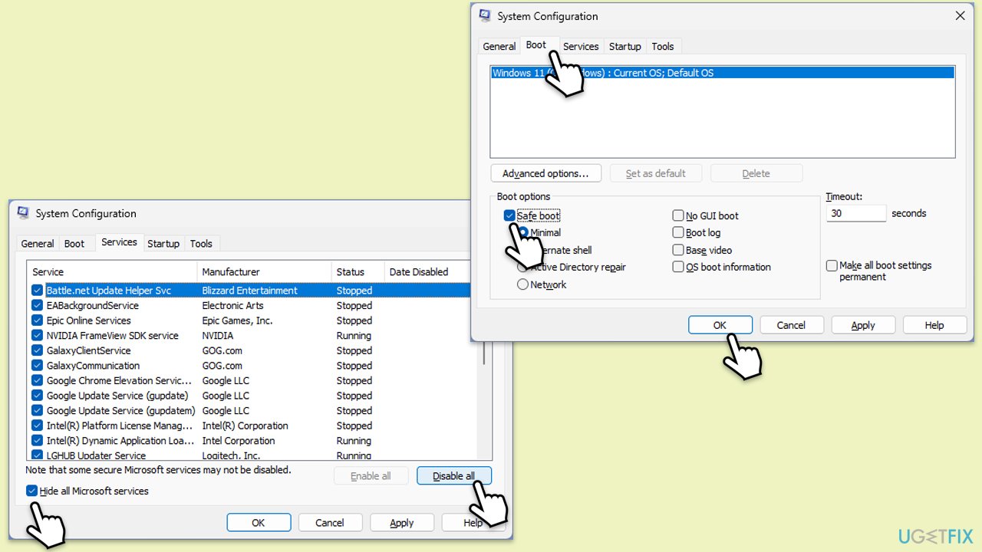Click Cancel in the Services window
The height and width of the screenshot is (552, 982).
[x=330, y=523]
